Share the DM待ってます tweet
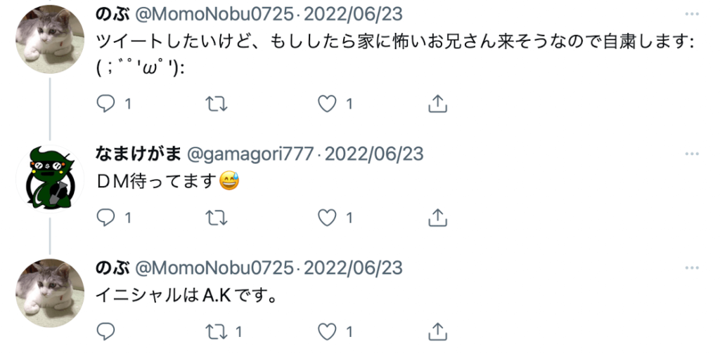The width and height of the screenshot is (720, 353). 437,218
